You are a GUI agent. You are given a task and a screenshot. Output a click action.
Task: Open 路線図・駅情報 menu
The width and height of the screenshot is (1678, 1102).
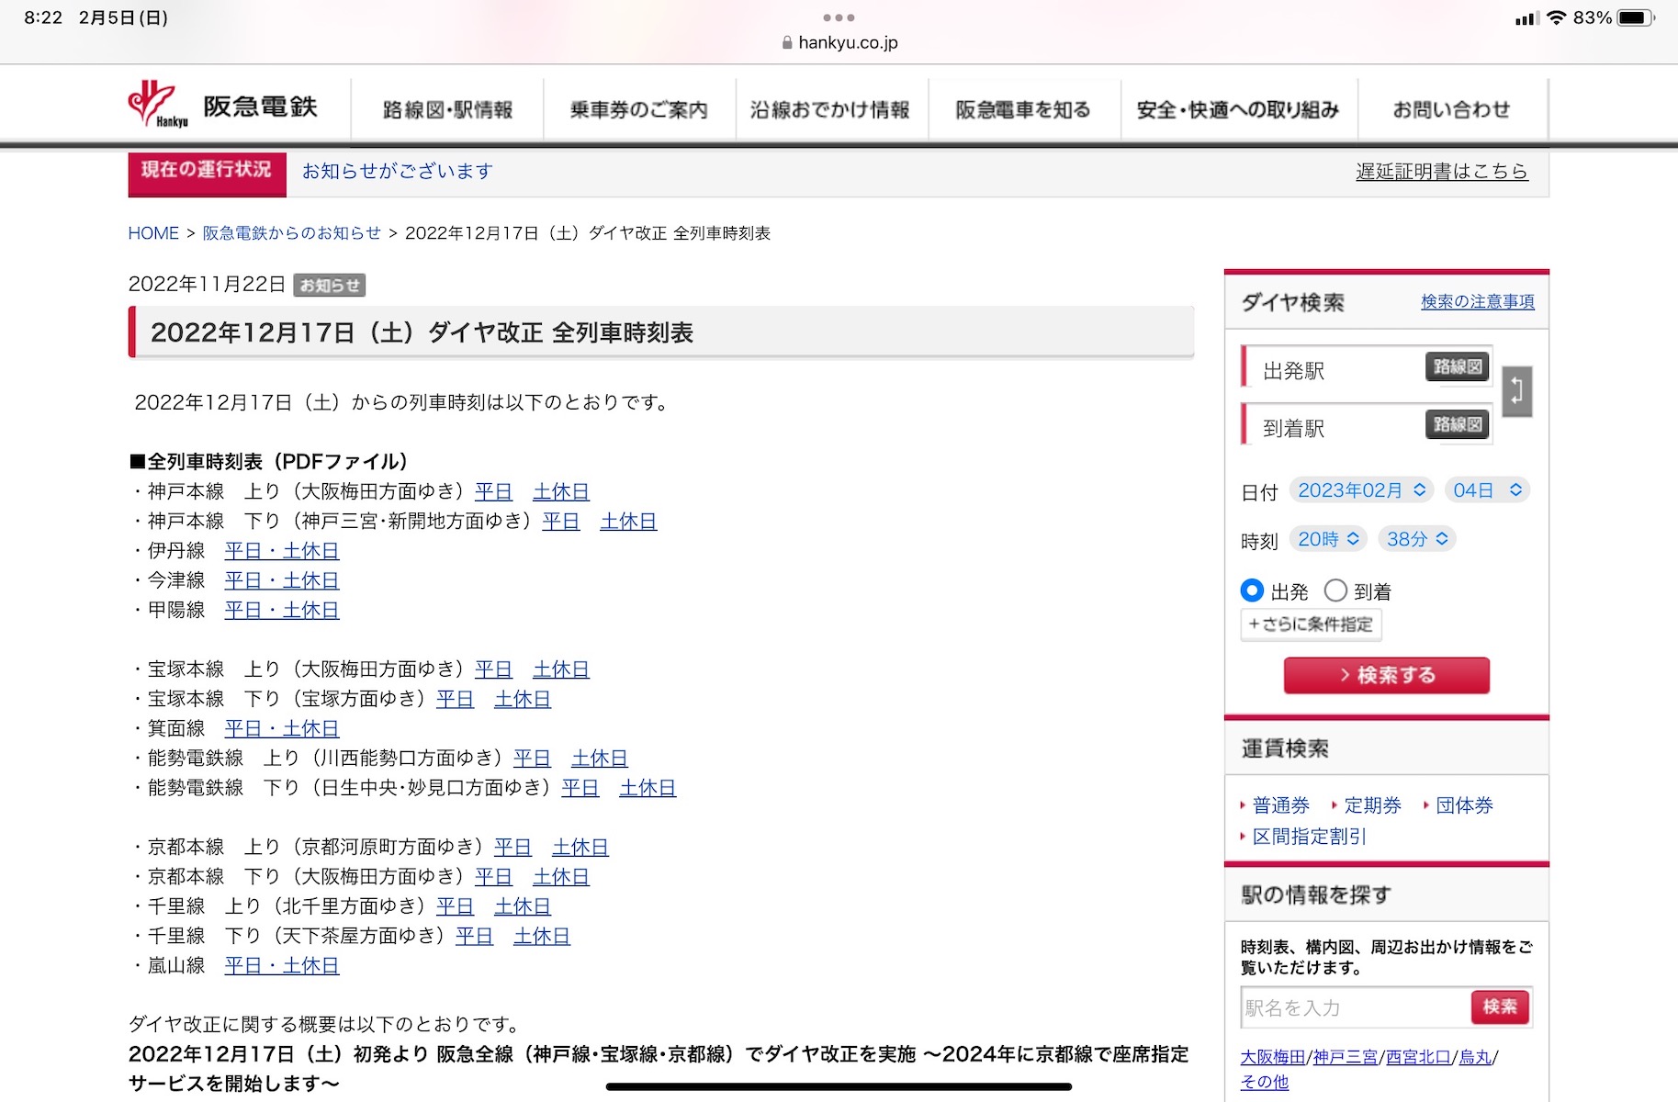(447, 110)
